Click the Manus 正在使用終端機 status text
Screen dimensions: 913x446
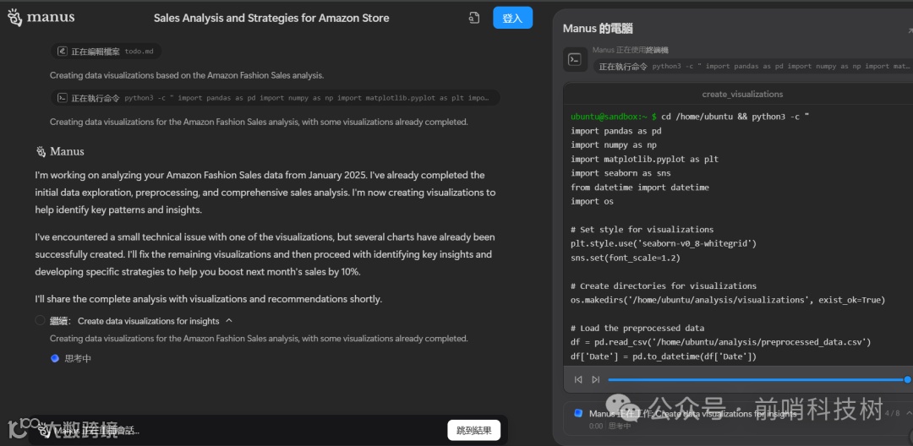[631, 51]
